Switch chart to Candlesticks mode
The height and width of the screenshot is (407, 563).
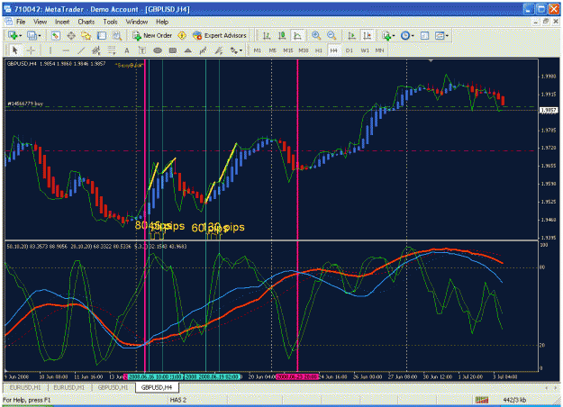tap(282, 35)
